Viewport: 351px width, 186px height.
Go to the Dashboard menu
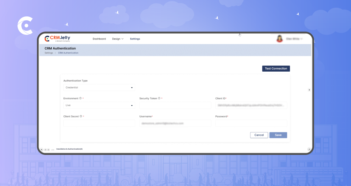(x=99, y=39)
